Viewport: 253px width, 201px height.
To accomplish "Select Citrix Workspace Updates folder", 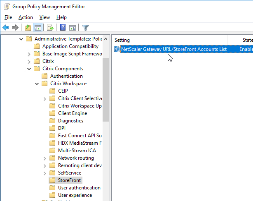I will (x=80, y=106).
